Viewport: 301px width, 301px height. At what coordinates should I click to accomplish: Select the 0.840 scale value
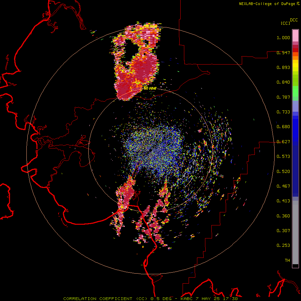[283, 82]
